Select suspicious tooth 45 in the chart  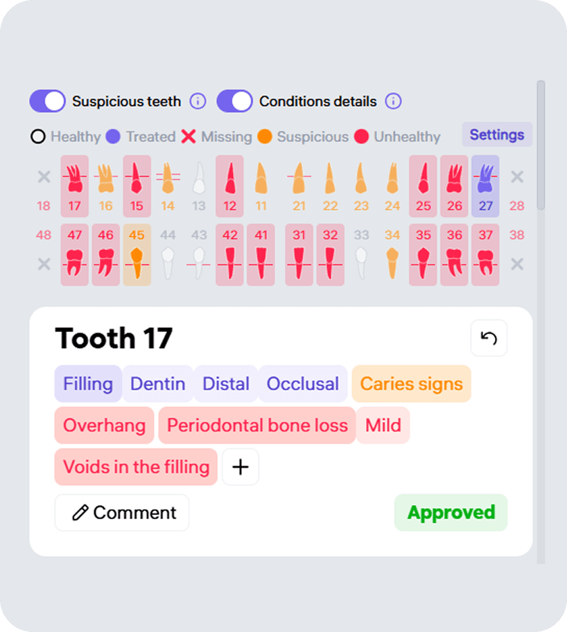click(137, 255)
